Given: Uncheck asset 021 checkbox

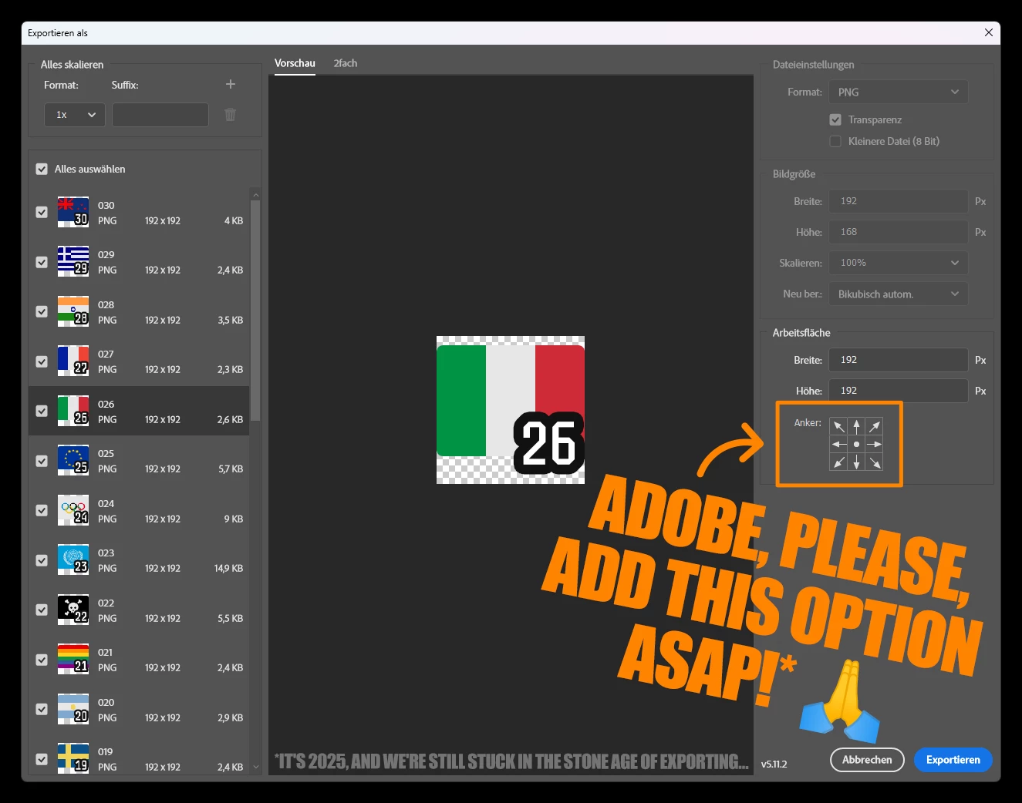Looking at the screenshot, I should [42, 660].
